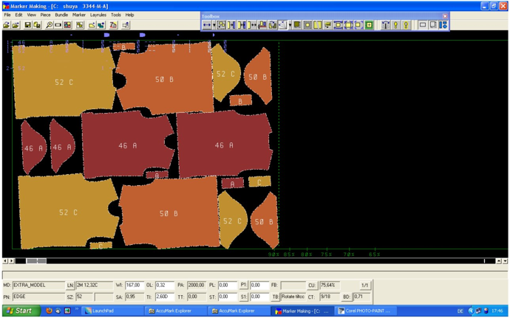
Task: Click the colored grid view icon
Action: [x=67, y=25]
